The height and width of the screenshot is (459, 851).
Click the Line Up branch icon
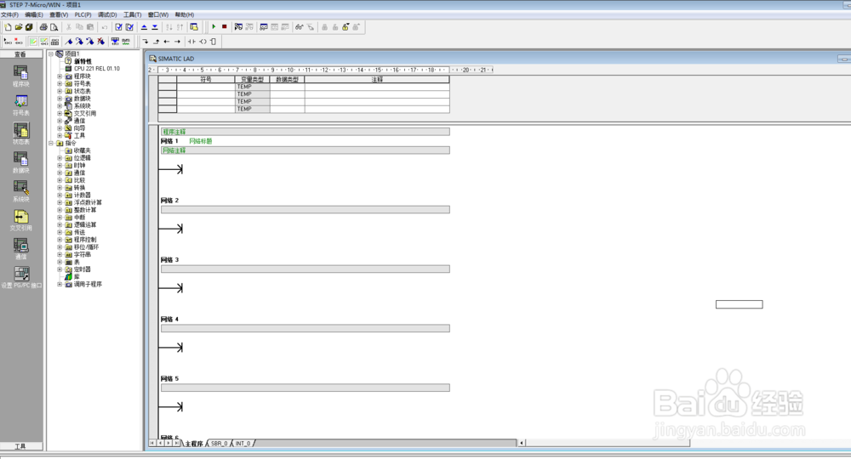coord(156,41)
